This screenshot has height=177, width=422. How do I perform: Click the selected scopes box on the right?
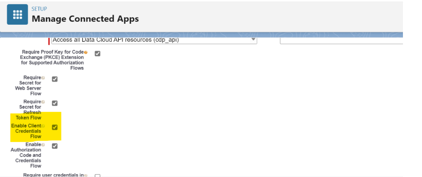tap(341, 40)
